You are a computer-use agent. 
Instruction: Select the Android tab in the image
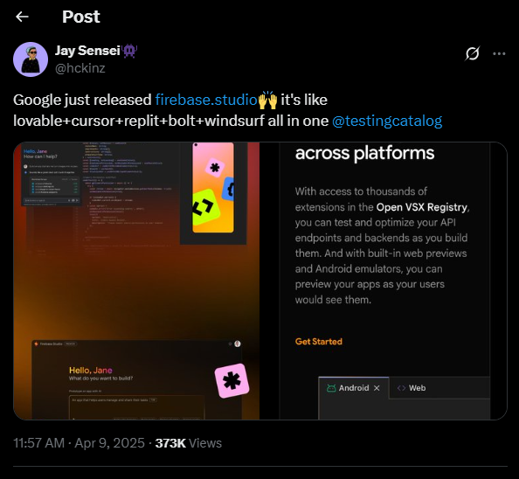[354, 388]
